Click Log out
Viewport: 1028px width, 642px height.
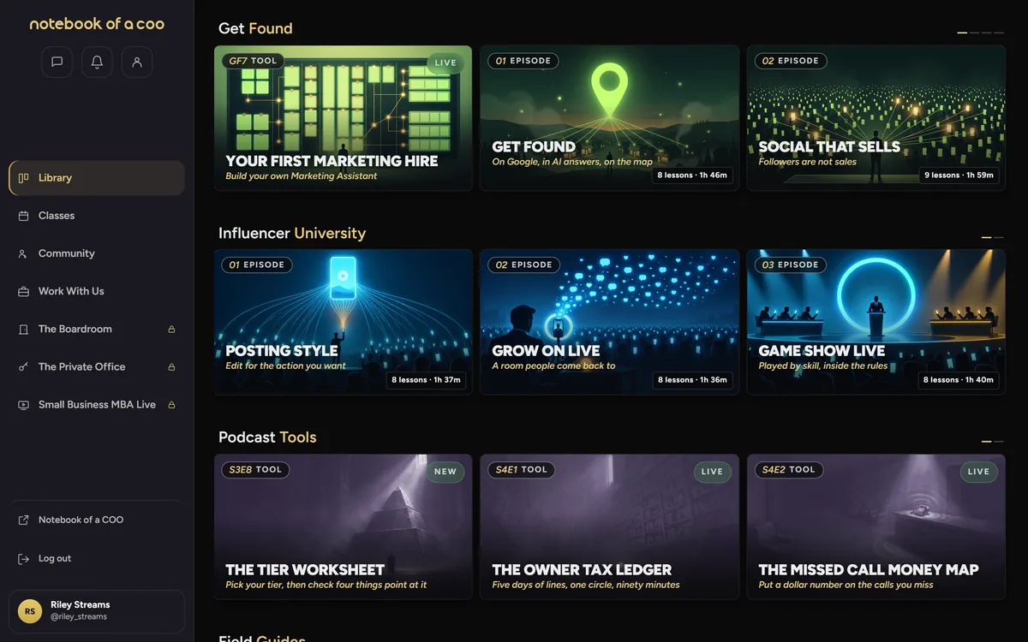[x=97, y=558]
